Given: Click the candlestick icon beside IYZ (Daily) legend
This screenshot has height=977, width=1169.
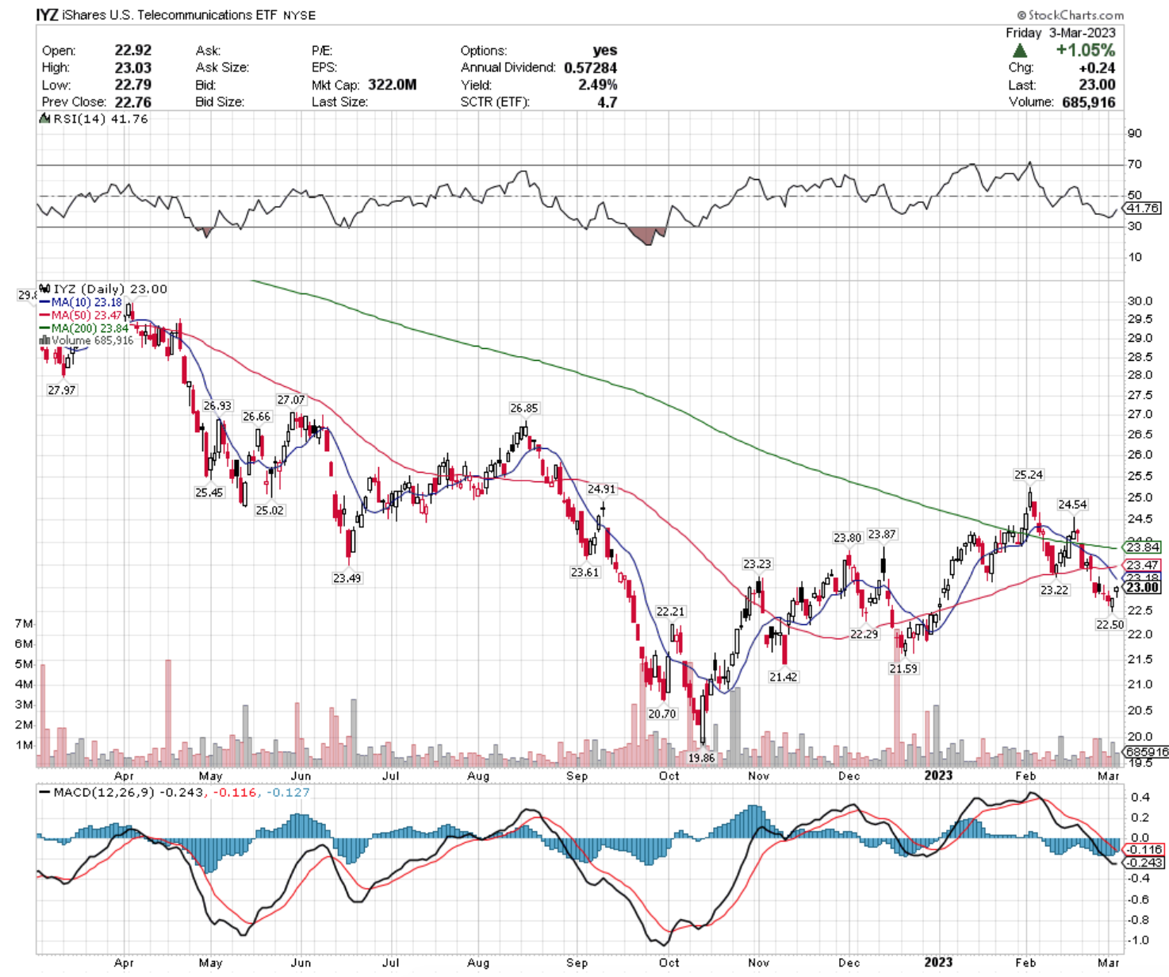Looking at the screenshot, I should (45, 289).
